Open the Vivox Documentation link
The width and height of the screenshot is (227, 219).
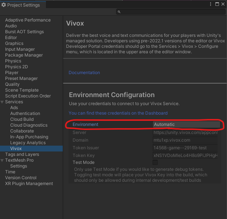pos(84,73)
